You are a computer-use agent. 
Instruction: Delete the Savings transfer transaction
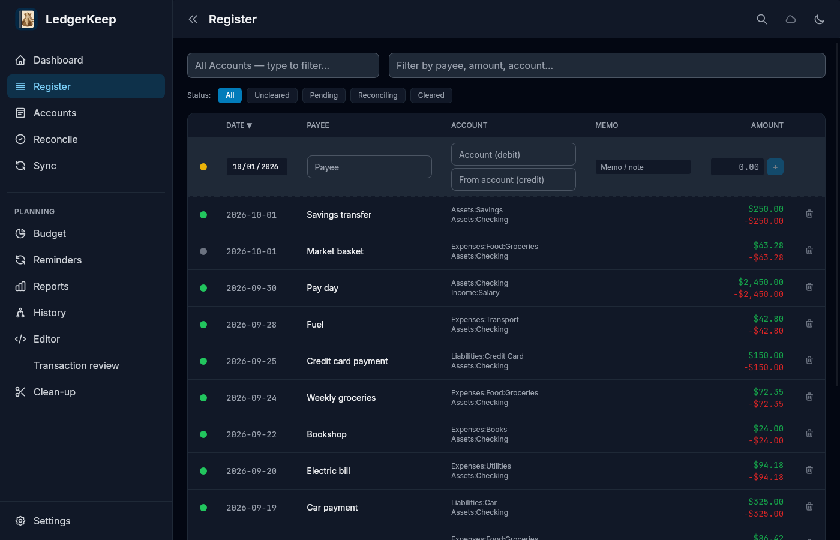(x=809, y=214)
